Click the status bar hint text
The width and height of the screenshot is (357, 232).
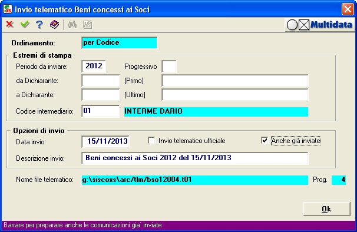pos(82,226)
